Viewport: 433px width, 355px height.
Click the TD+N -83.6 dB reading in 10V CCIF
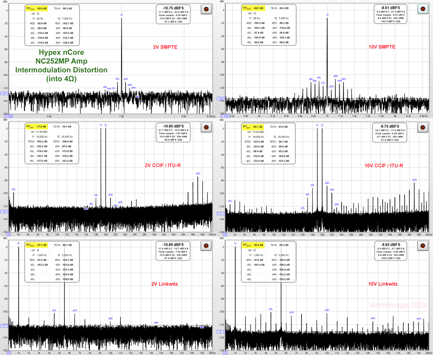(279, 127)
